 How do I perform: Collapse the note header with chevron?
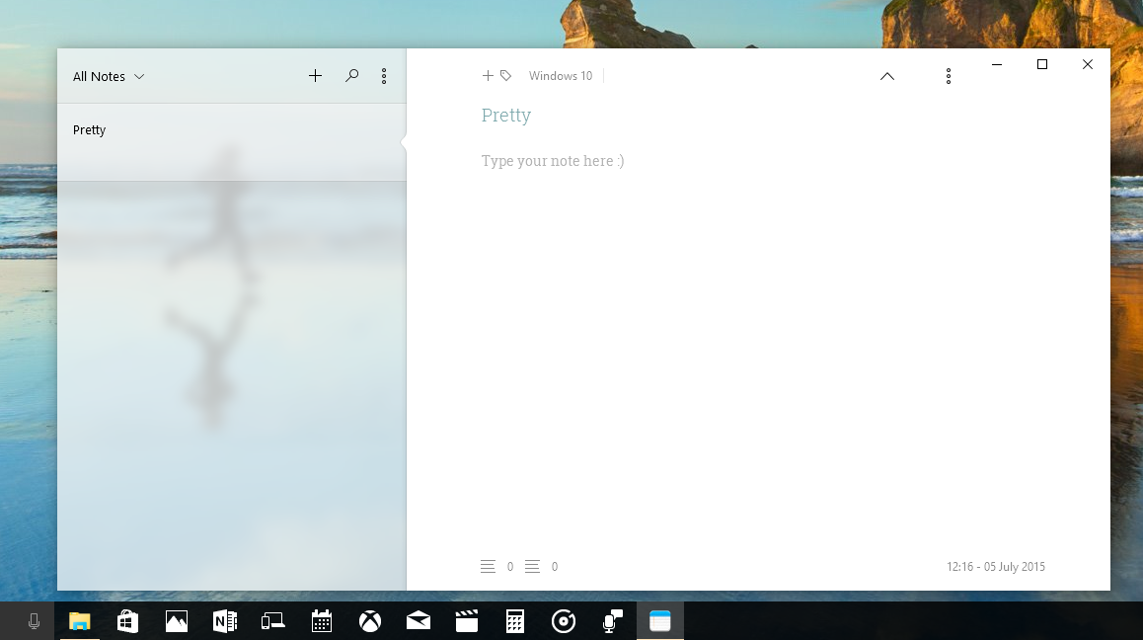[887, 76]
